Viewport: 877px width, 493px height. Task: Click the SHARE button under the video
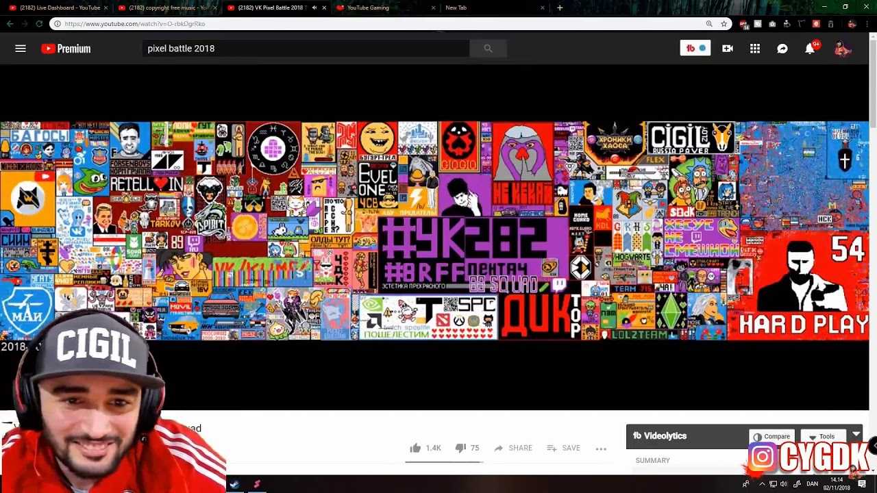[x=513, y=448]
